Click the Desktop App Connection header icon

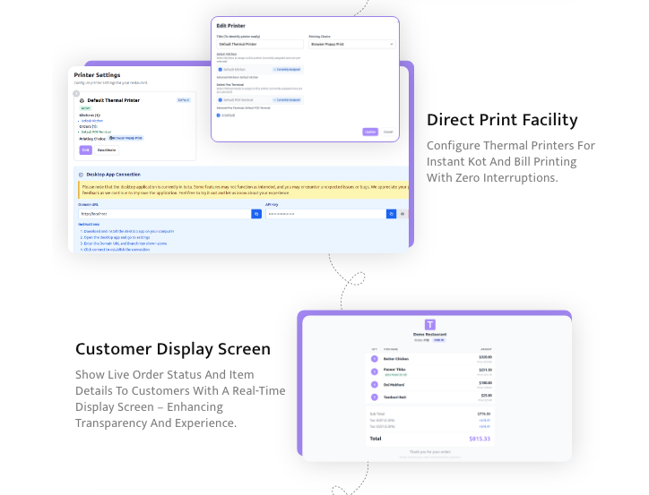(x=81, y=175)
